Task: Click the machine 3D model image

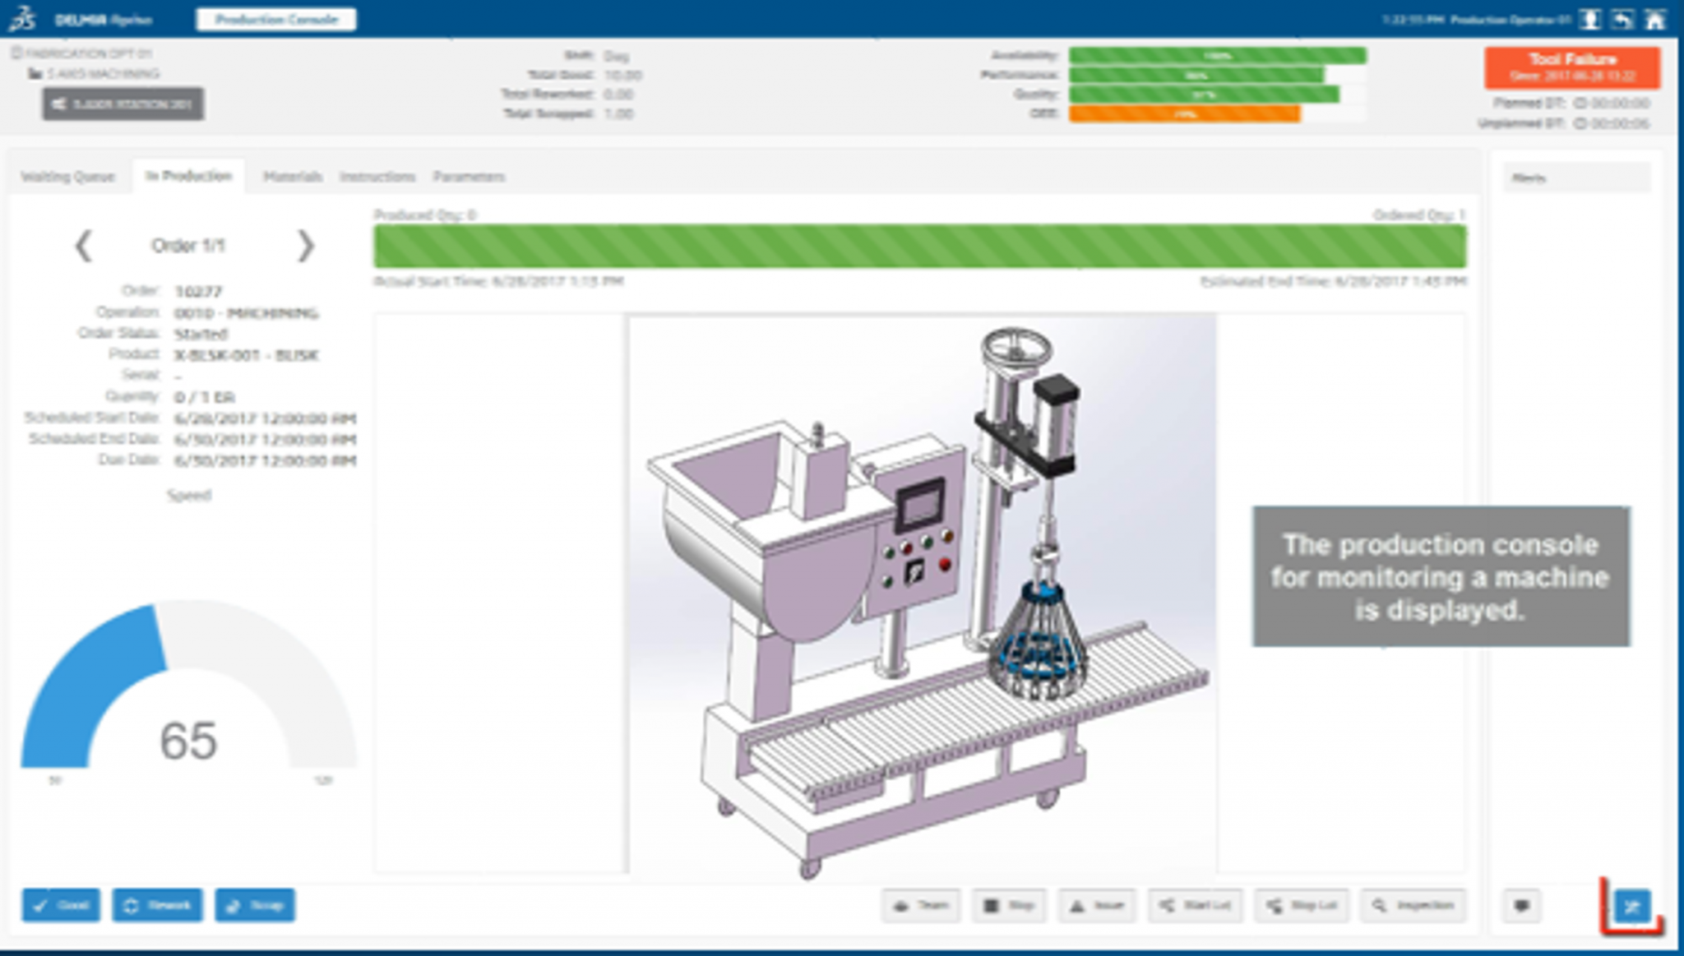Action: [x=922, y=593]
